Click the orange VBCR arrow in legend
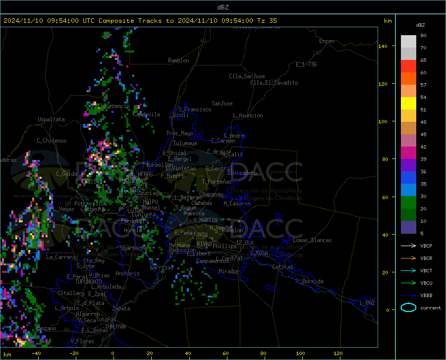 408,258
